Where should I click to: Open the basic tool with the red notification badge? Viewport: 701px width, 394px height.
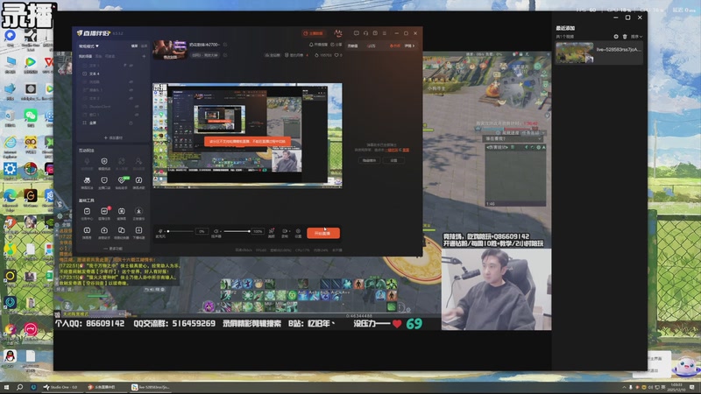coord(104,212)
